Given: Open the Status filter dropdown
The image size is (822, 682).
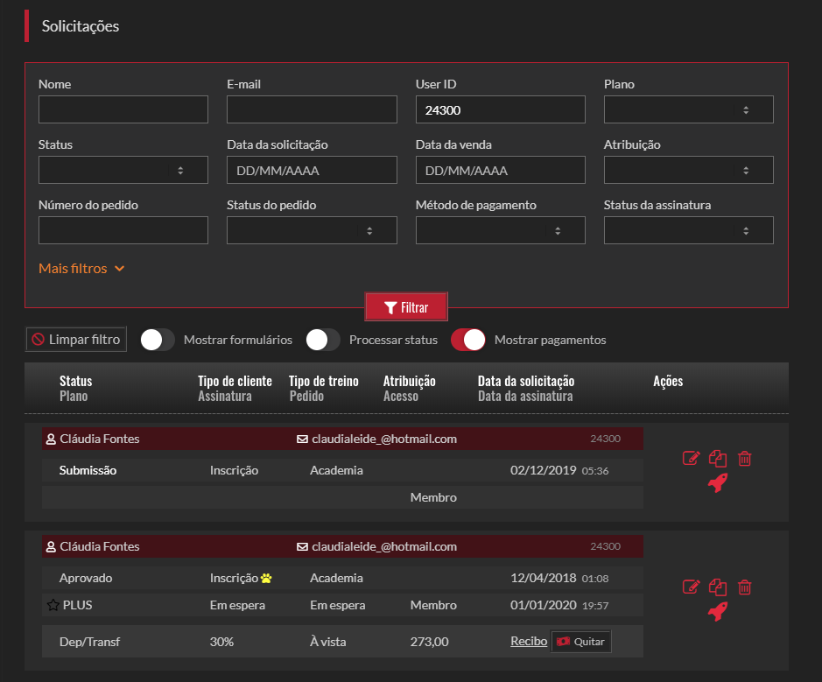Looking at the screenshot, I should pyautogui.click(x=123, y=170).
